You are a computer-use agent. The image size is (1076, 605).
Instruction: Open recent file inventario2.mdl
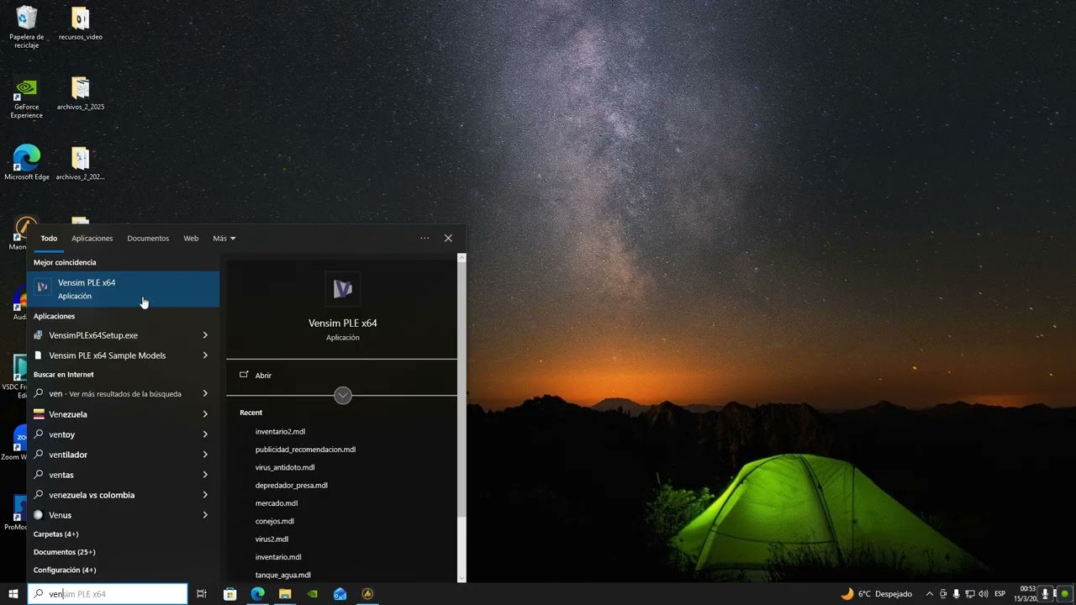coord(280,432)
